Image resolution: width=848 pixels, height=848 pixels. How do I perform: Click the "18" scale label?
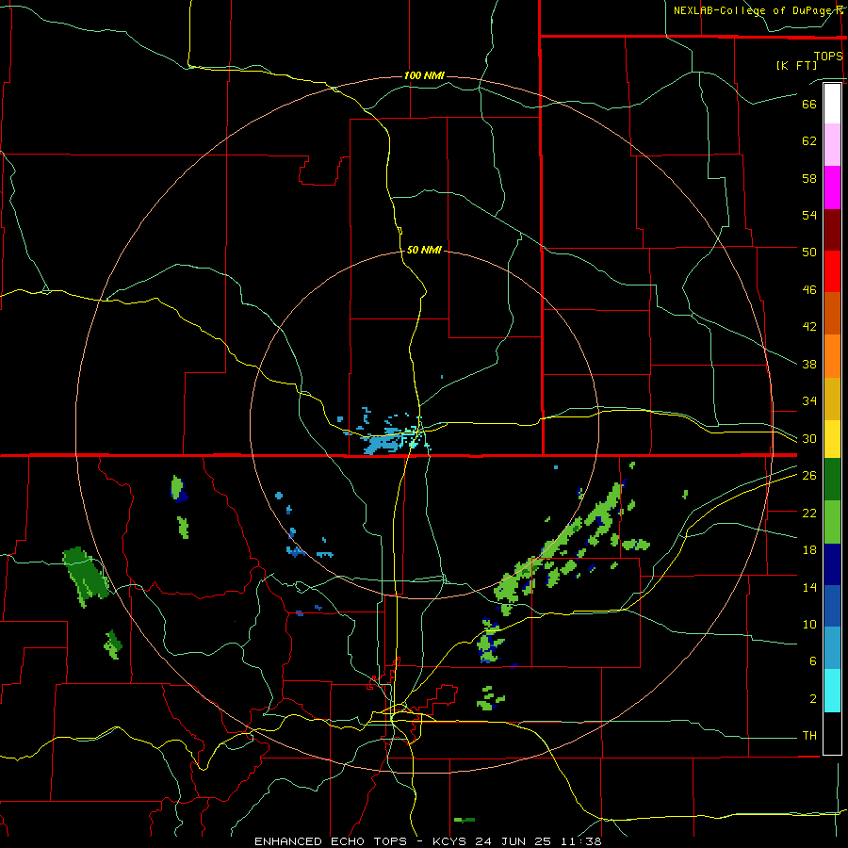pyautogui.click(x=809, y=550)
